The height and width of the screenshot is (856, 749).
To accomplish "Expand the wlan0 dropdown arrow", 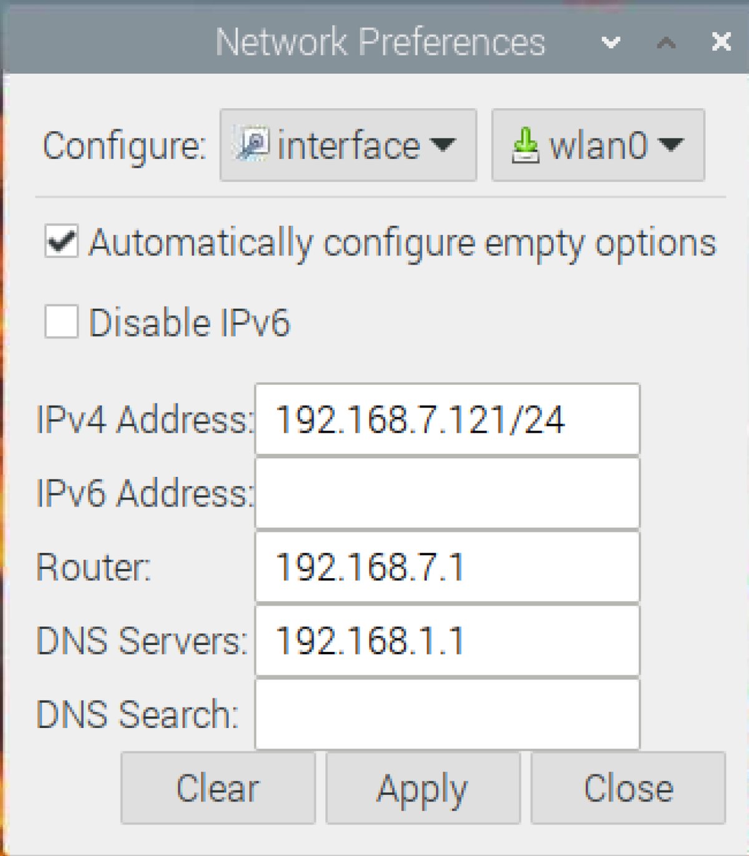I will click(x=670, y=145).
